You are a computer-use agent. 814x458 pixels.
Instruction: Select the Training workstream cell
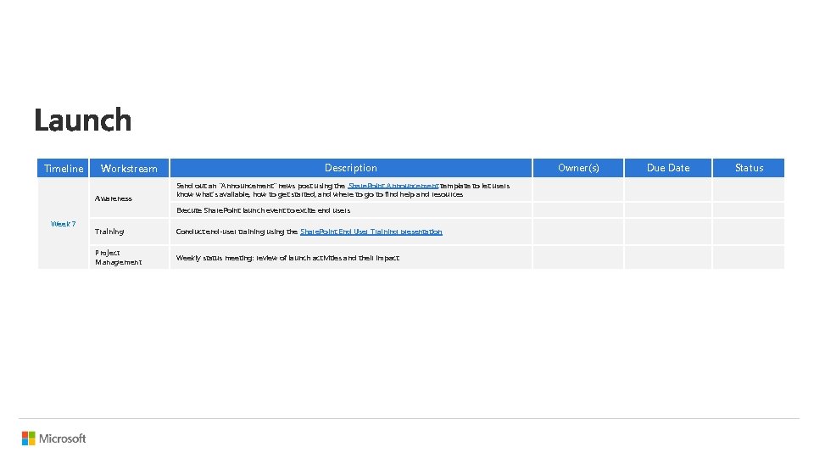[x=129, y=232]
